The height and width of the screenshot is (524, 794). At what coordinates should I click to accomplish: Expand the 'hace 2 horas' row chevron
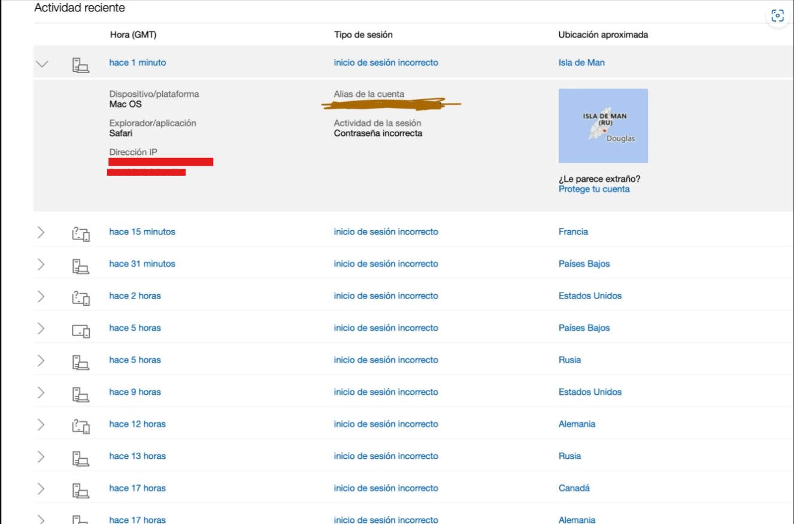point(41,296)
